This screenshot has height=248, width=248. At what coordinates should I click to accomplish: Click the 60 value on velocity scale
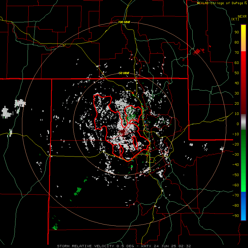click(x=237, y=63)
